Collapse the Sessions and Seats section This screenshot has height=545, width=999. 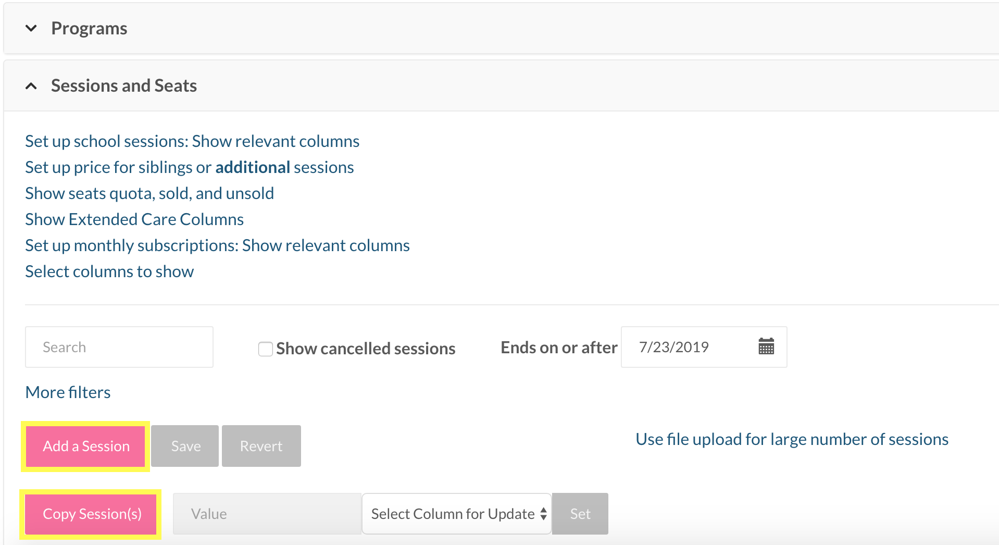click(31, 86)
